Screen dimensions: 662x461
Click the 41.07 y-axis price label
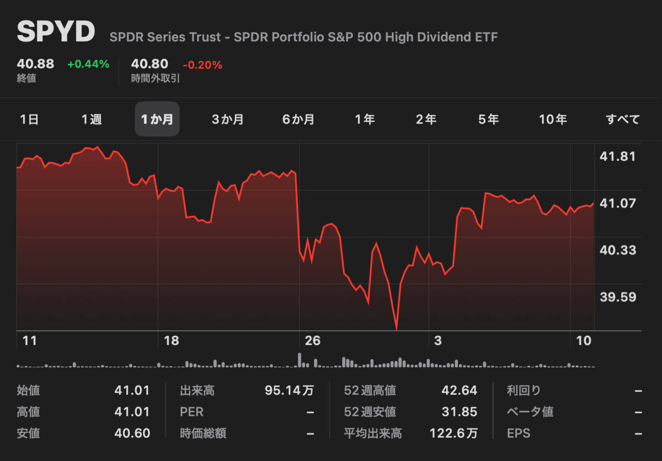(x=617, y=203)
